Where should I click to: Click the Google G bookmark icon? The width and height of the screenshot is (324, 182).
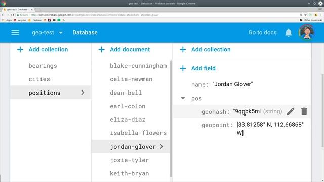64,20
